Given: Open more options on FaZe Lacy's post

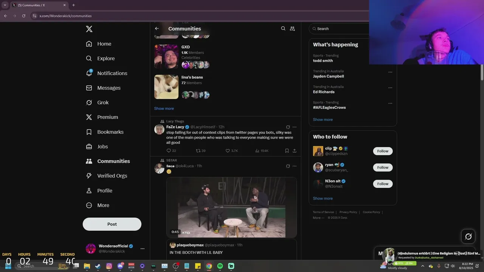Looking at the screenshot, I should pos(295,127).
